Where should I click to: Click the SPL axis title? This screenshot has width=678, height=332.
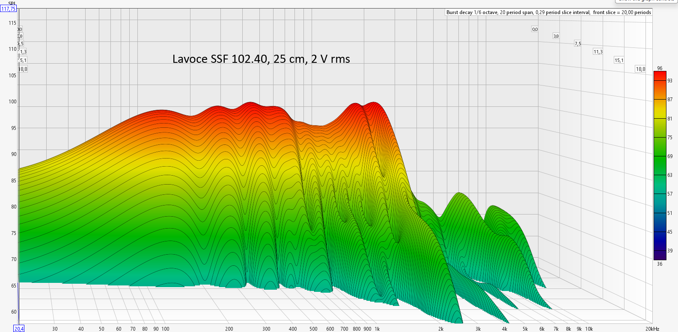point(12,3)
